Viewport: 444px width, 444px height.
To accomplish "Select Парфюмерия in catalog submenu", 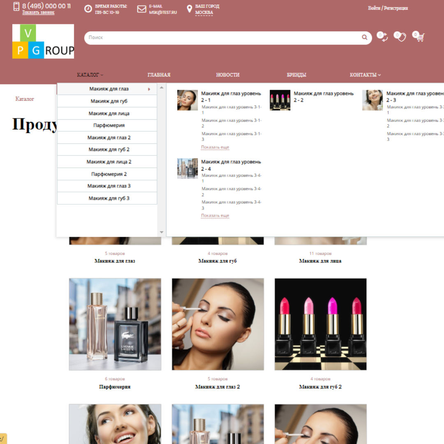I will click(x=109, y=125).
